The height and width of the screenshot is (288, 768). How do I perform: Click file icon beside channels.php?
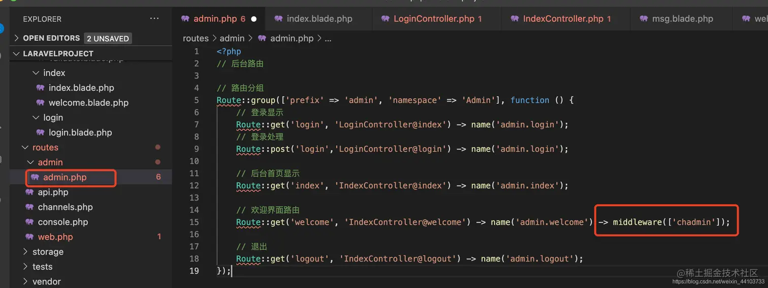tap(29, 207)
